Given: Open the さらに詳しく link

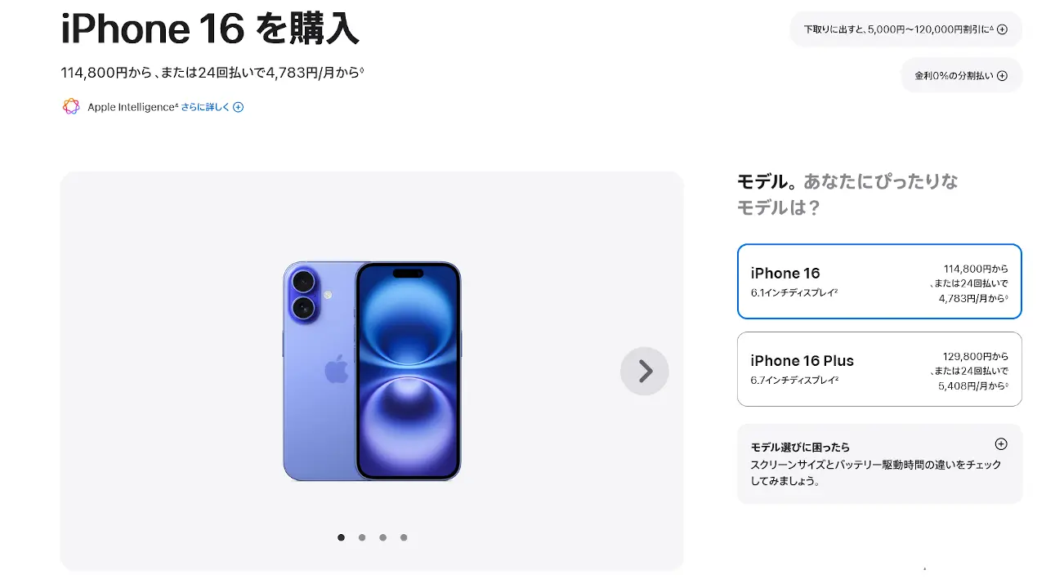Looking at the screenshot, I should pos(205,107).
